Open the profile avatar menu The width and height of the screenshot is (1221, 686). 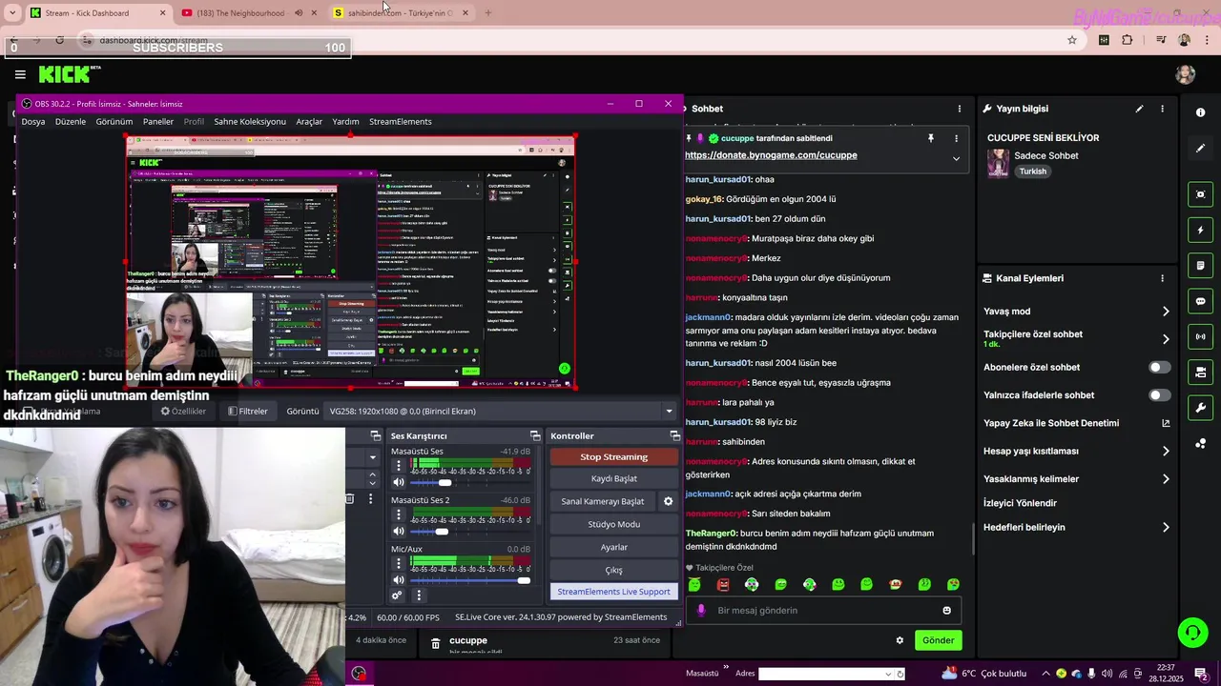(x=1186, y=74)
